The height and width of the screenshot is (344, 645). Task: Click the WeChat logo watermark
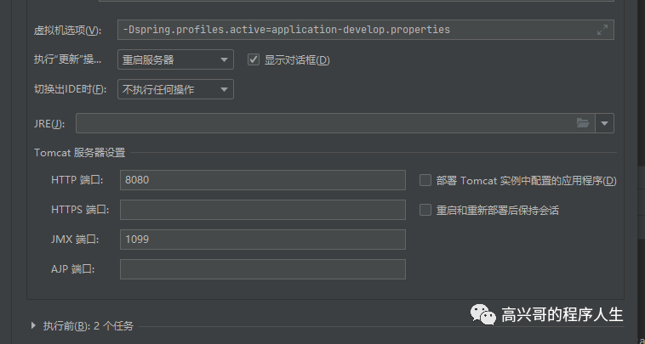point(481,314)
